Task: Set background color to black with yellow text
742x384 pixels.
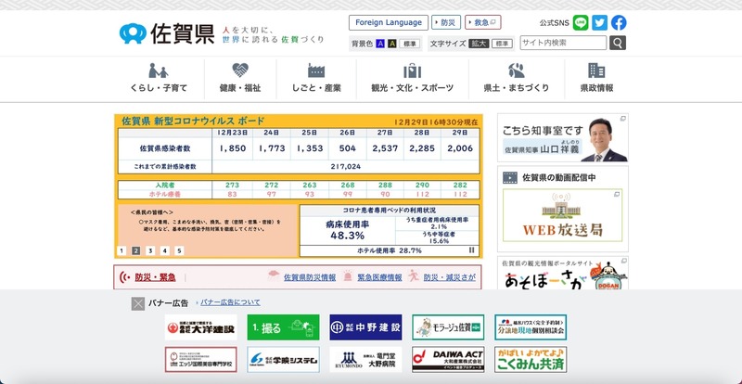Action: (392, 44)
